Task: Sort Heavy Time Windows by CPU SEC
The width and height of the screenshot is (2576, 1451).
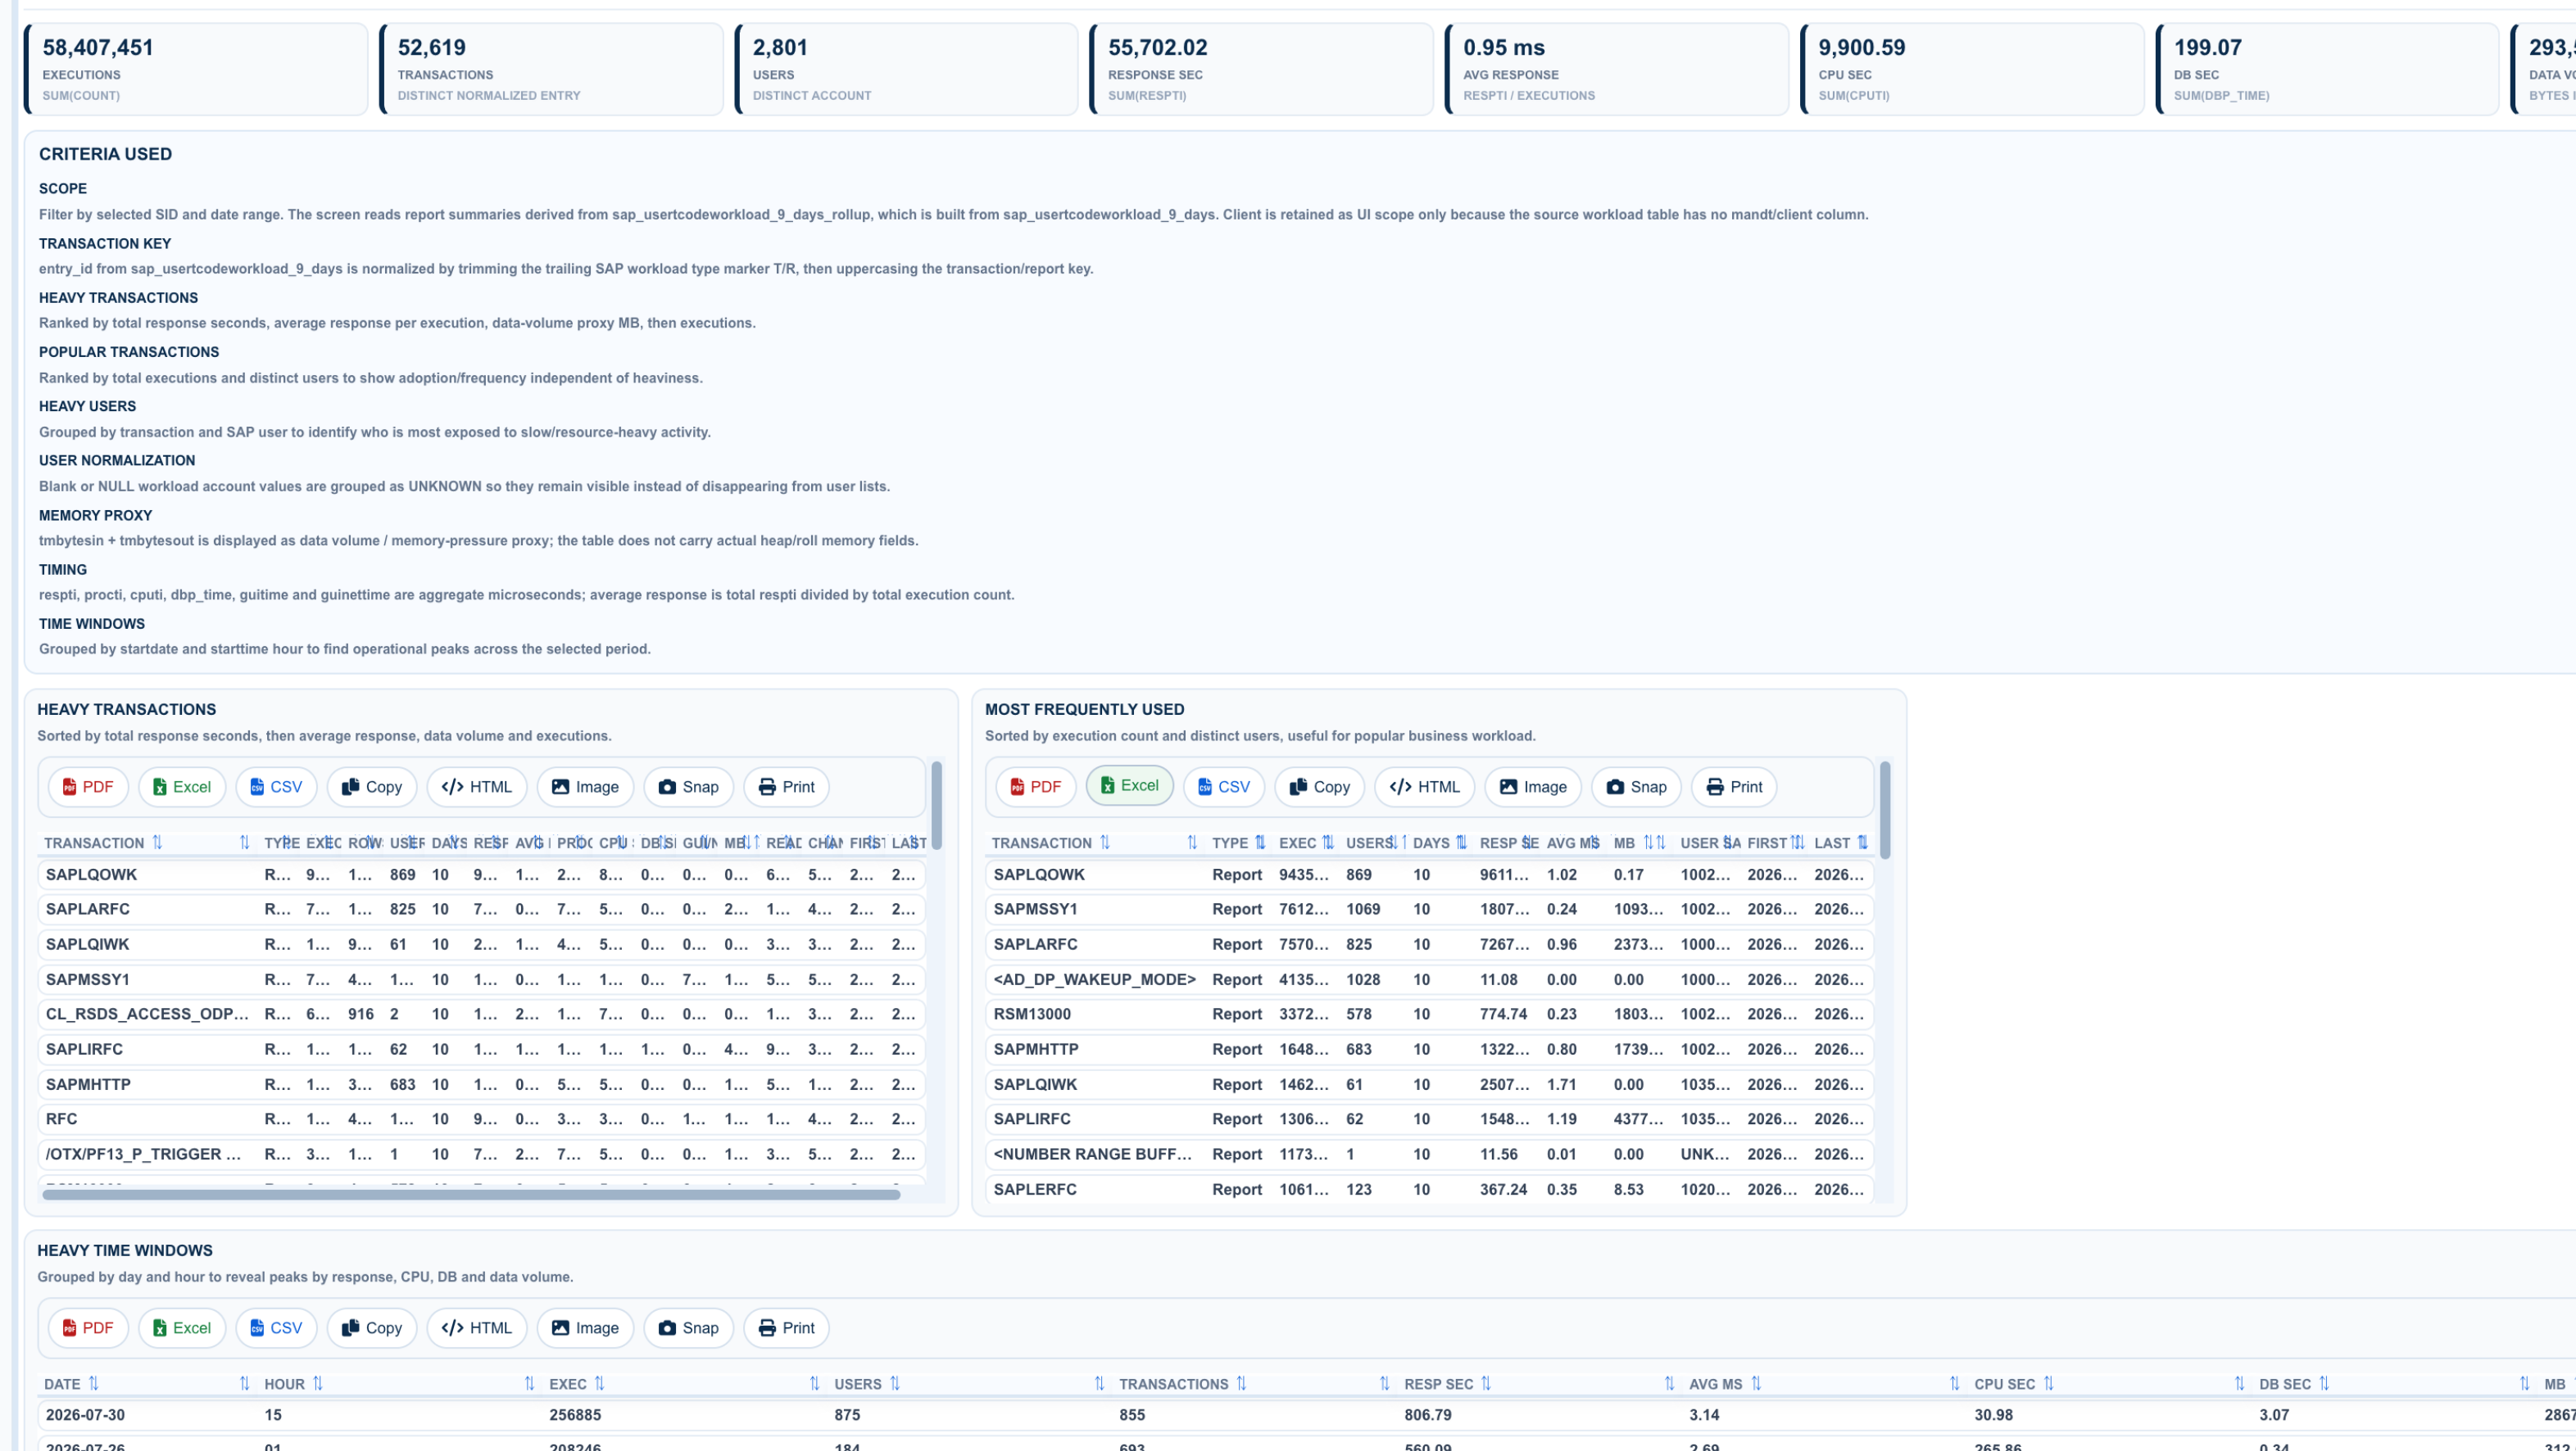Action: (2110, 1383)
